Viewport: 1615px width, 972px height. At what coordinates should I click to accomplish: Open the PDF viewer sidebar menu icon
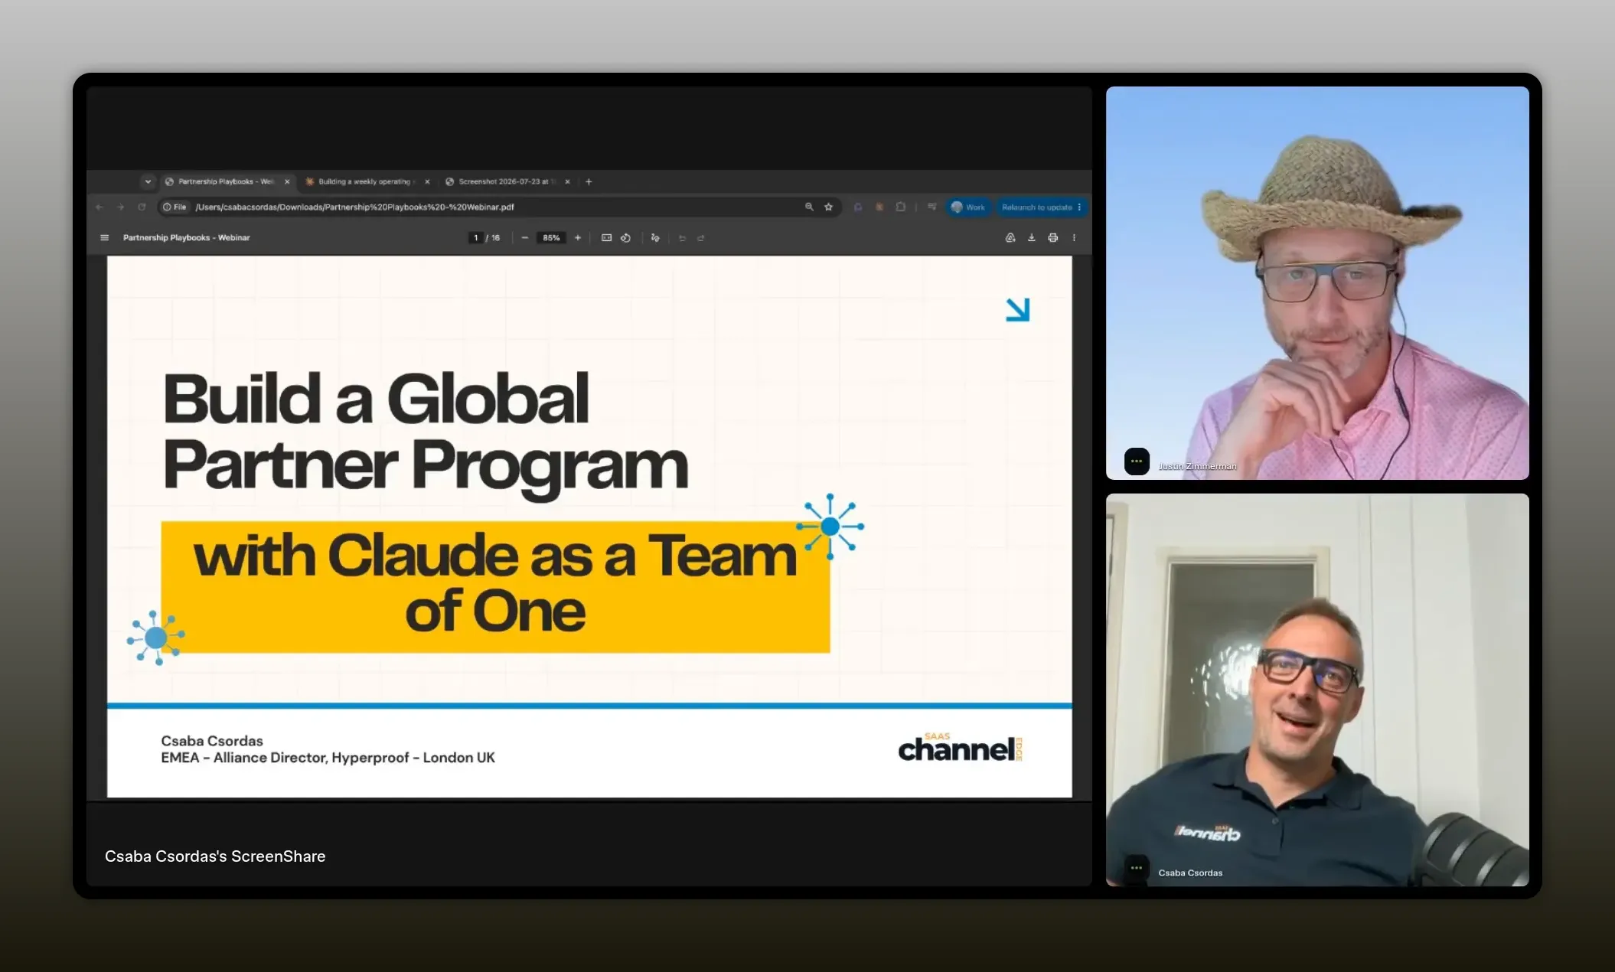click(x=105, y=238)
